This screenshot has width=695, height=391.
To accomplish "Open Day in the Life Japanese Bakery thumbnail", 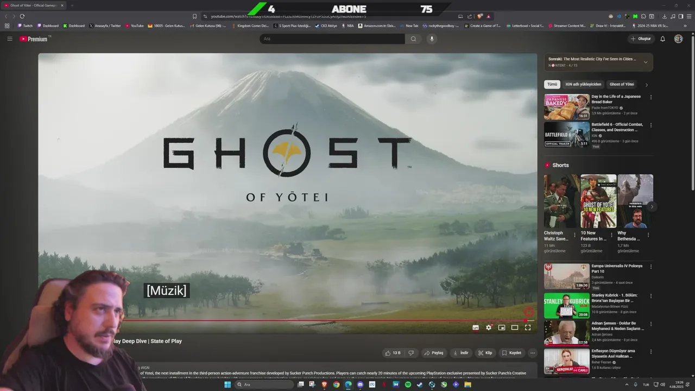I will (x=566, y=107).
